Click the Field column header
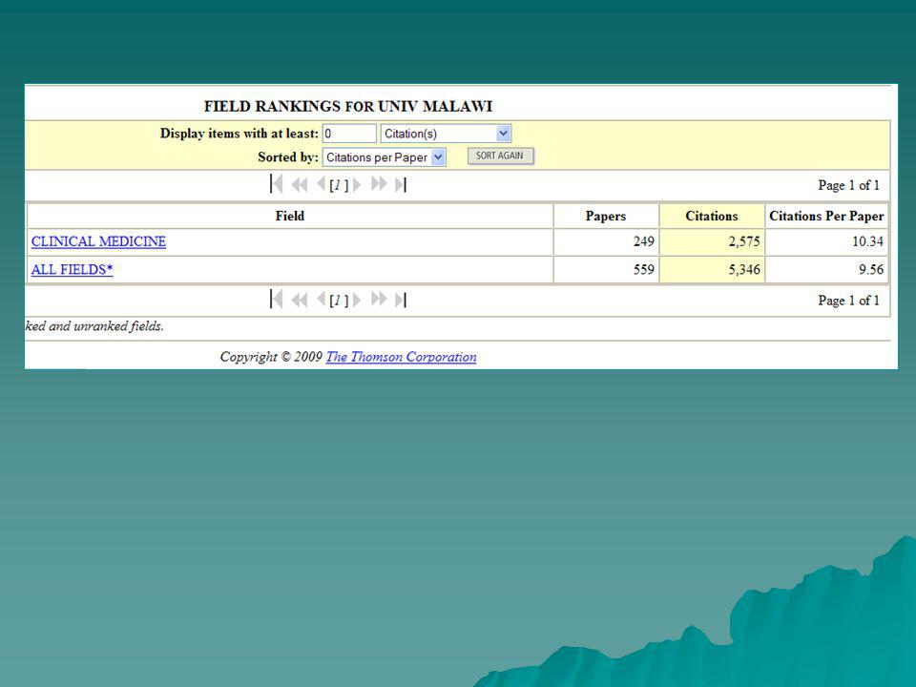Image resolution: width=916 pixels, height=687 pixels. click(290, 216)
